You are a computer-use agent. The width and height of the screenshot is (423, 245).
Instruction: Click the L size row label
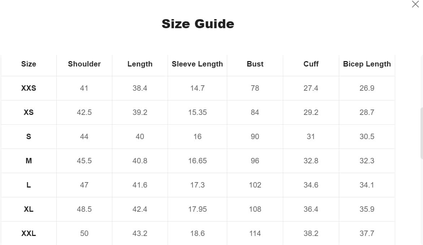(29, 185)
